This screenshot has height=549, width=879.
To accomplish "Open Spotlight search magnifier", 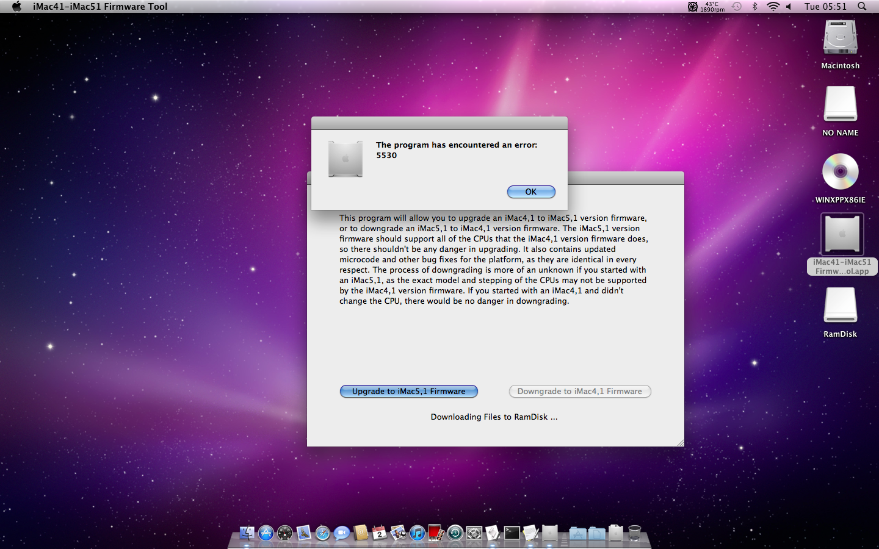I will (x=862, y=6).
